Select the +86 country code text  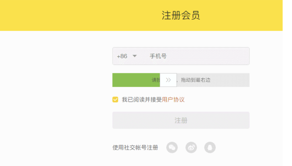point(122,56)
